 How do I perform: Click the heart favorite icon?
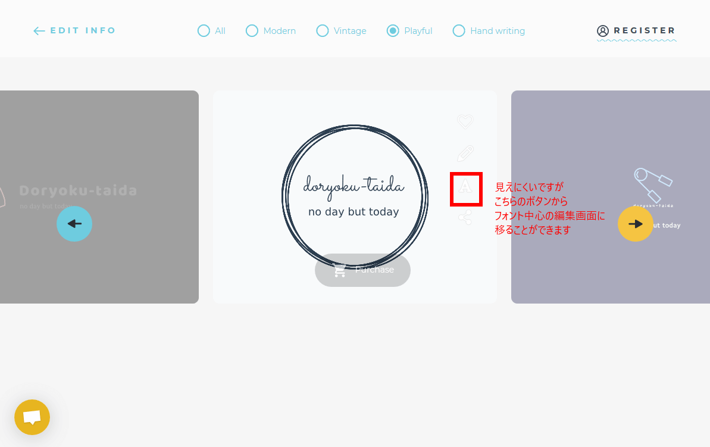[465, 122]
